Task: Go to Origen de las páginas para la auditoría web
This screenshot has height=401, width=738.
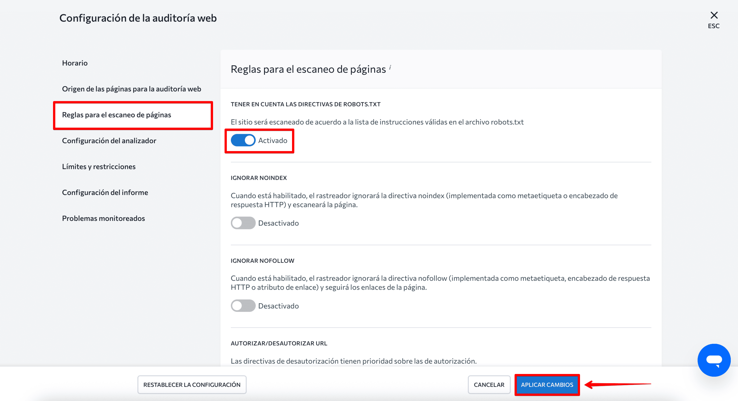Action: point(131,89)
